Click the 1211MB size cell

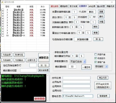43,12
